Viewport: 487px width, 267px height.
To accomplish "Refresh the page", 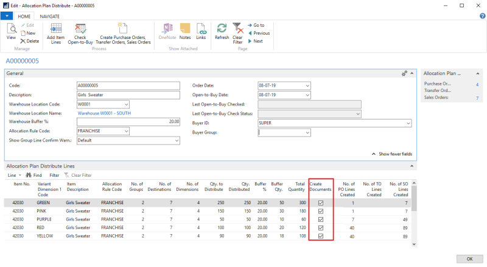I will (x=222, y=31).
